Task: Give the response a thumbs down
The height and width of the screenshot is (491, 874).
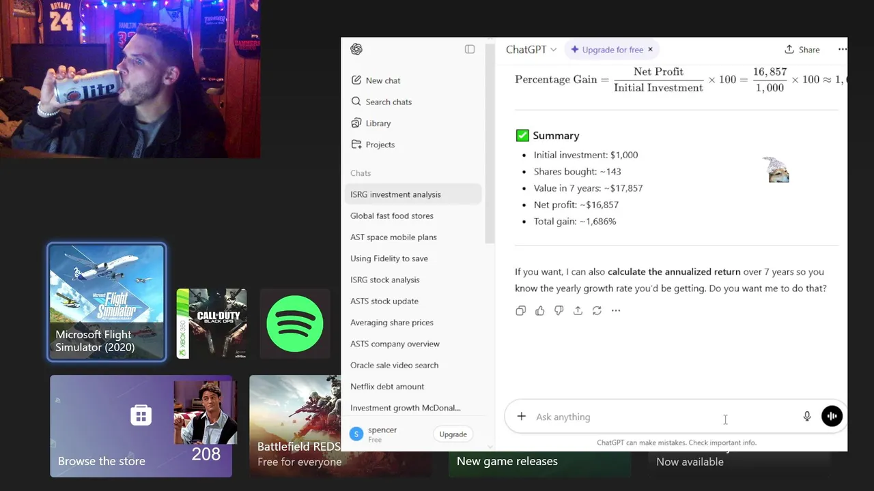Action: 559,310
